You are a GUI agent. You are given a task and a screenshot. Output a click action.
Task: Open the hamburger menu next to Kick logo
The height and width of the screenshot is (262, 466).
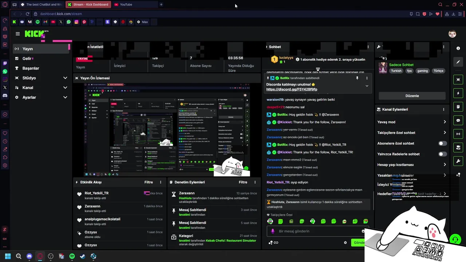(17, 34)
